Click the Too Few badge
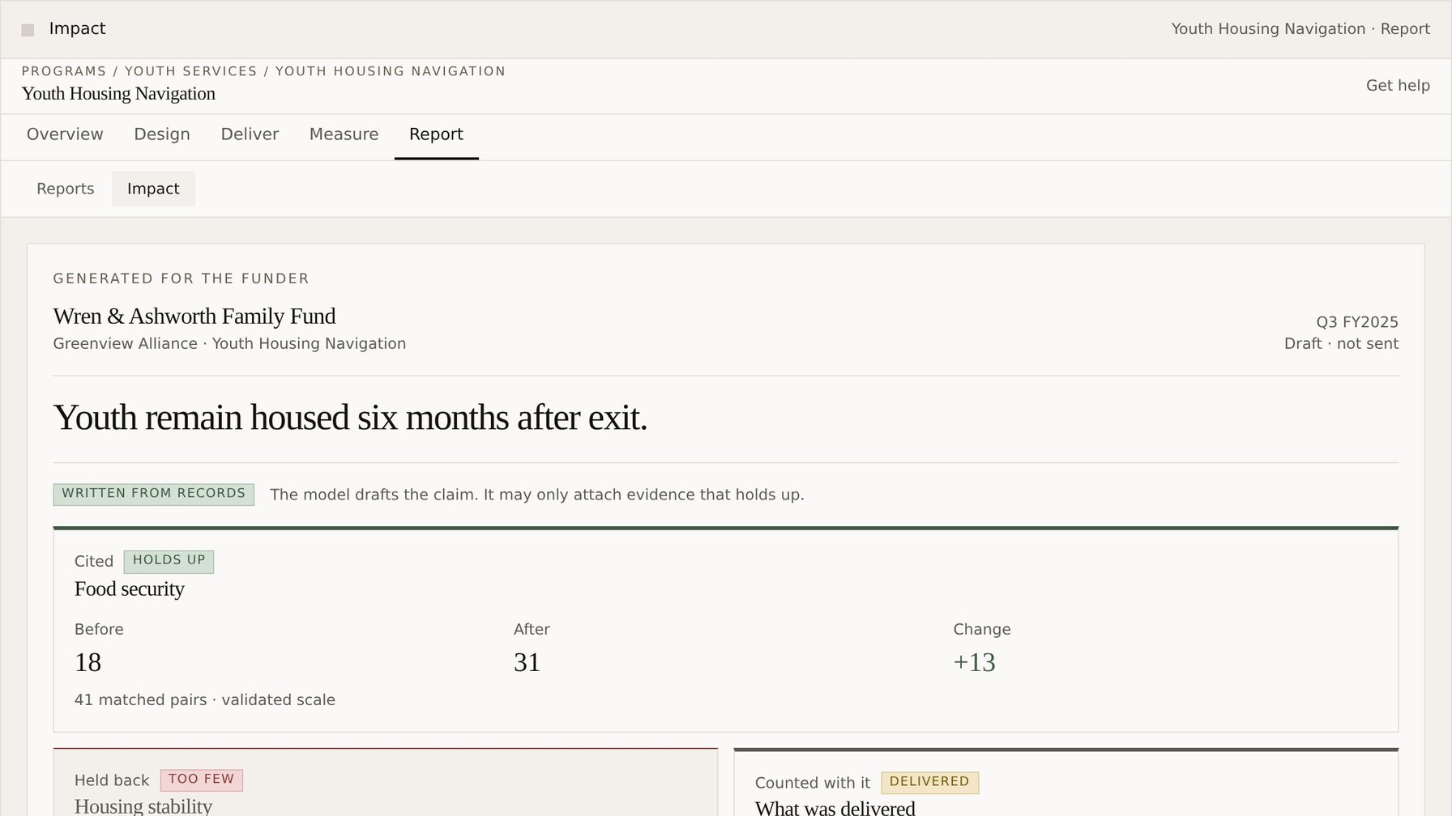The height and width of the screenshot is (816, 1452). coord(201,780)
